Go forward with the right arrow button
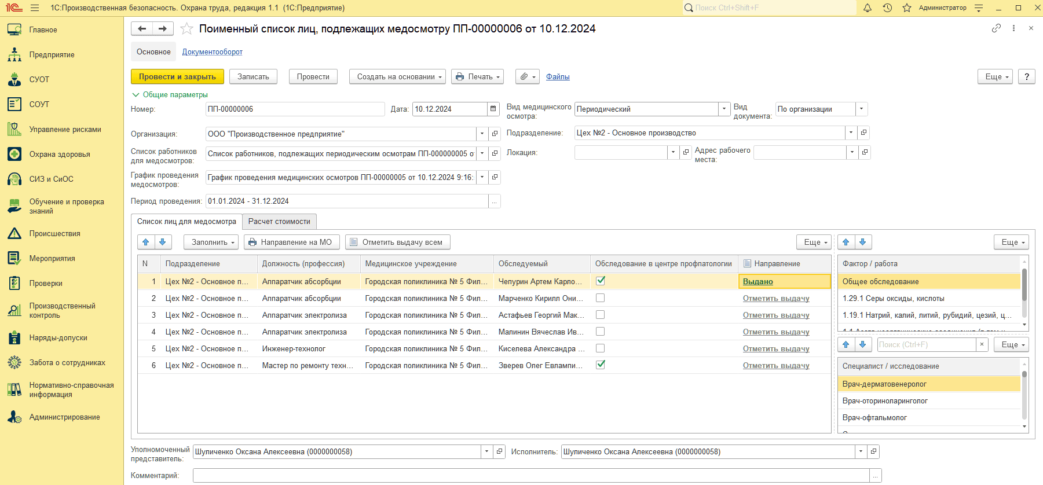The width and height of the screenshot is (1043, 485). click(x=163, y=28)
